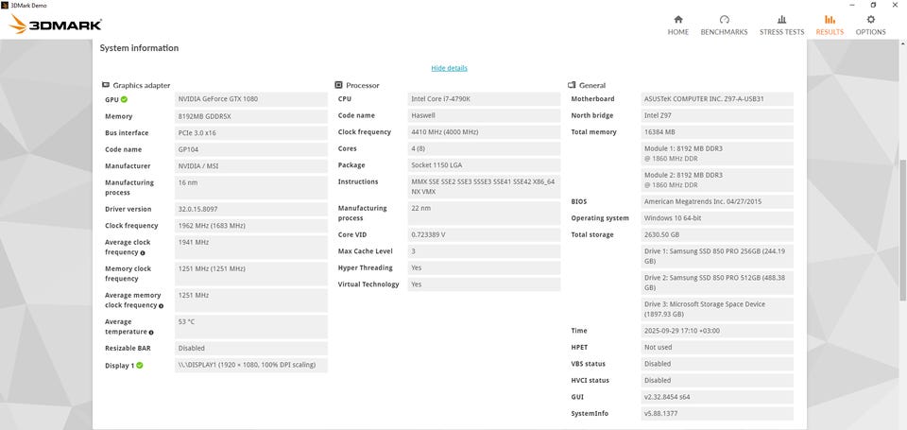Image resolution: width=907 pixels, height=430 pixels.
Task: Click the Hide details link
Action: [450, 68]
